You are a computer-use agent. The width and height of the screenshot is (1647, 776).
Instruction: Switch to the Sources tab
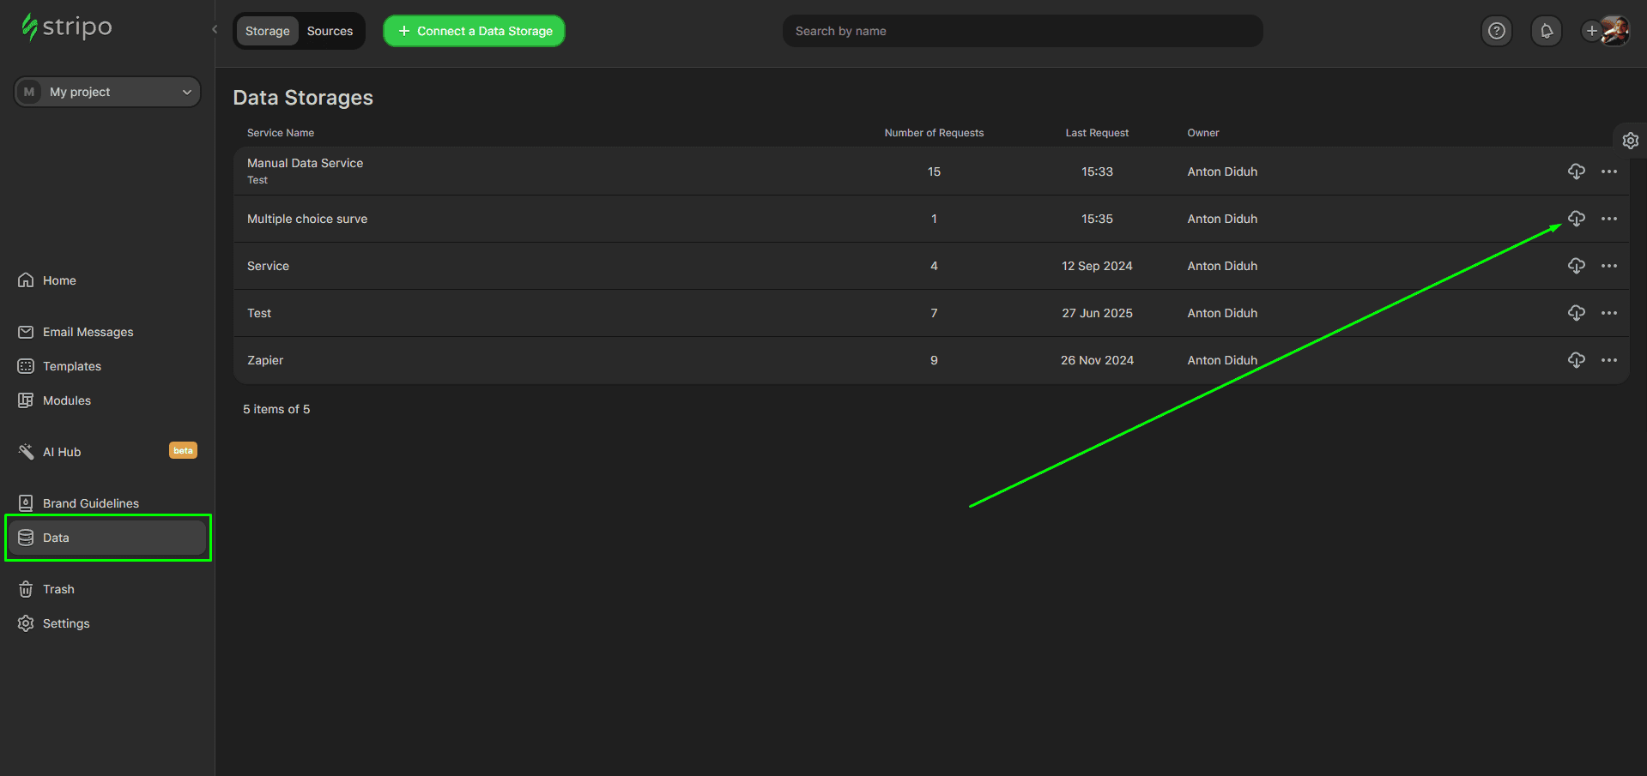point(330,31)
